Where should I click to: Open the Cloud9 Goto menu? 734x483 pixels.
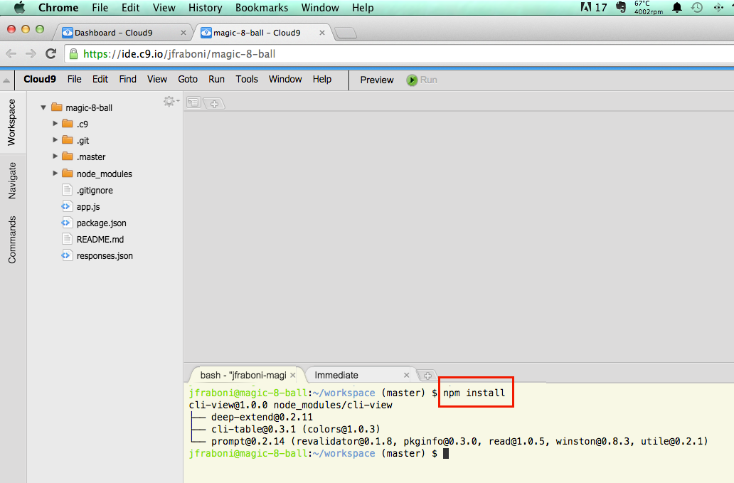(188, 79)
